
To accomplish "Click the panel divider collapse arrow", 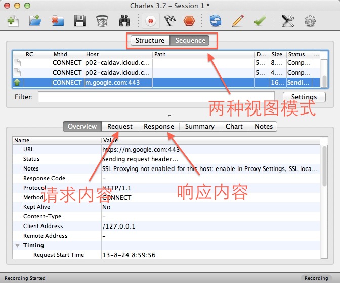I will 170,115.
